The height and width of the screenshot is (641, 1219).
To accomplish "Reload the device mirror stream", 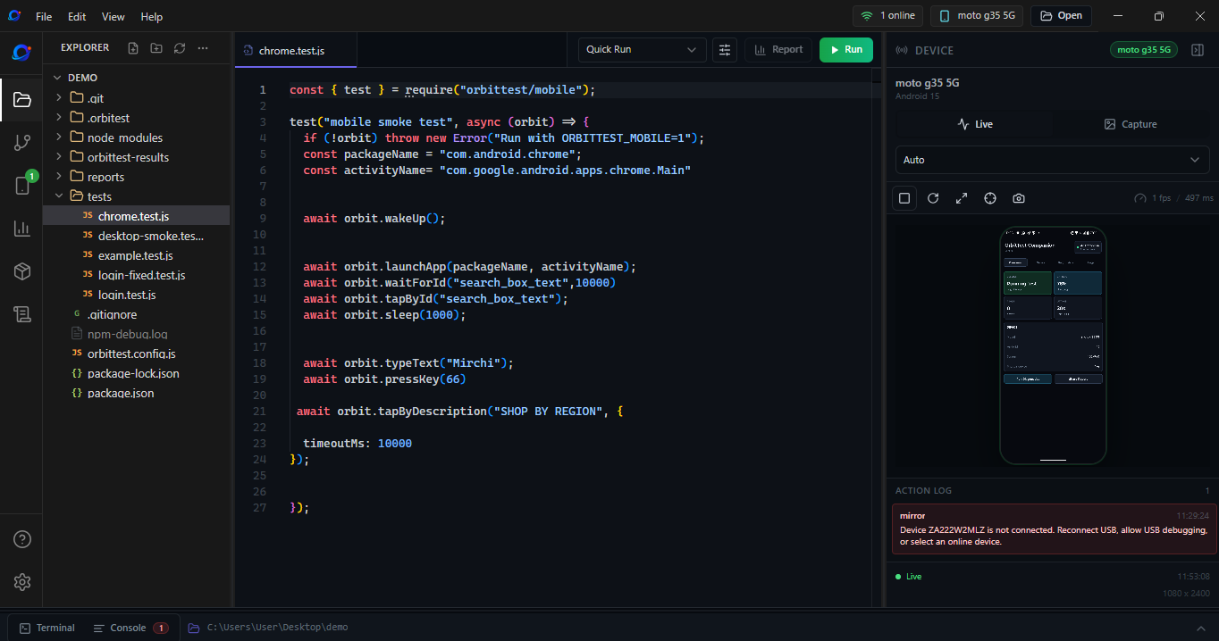I will (x=933, y=198).
